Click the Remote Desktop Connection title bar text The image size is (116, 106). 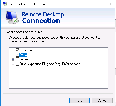30,4
